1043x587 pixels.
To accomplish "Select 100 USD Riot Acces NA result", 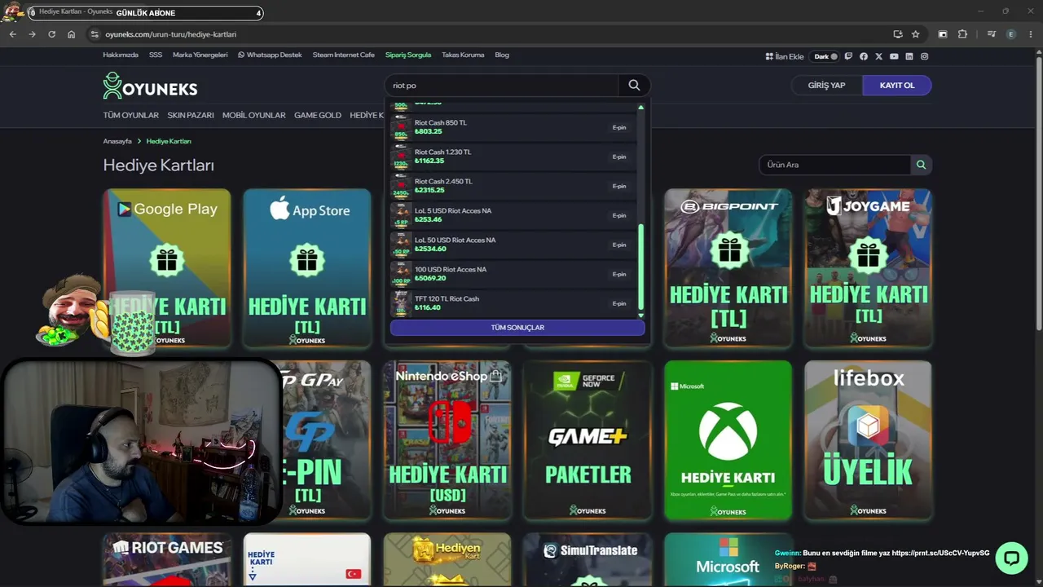I will 513,274.
